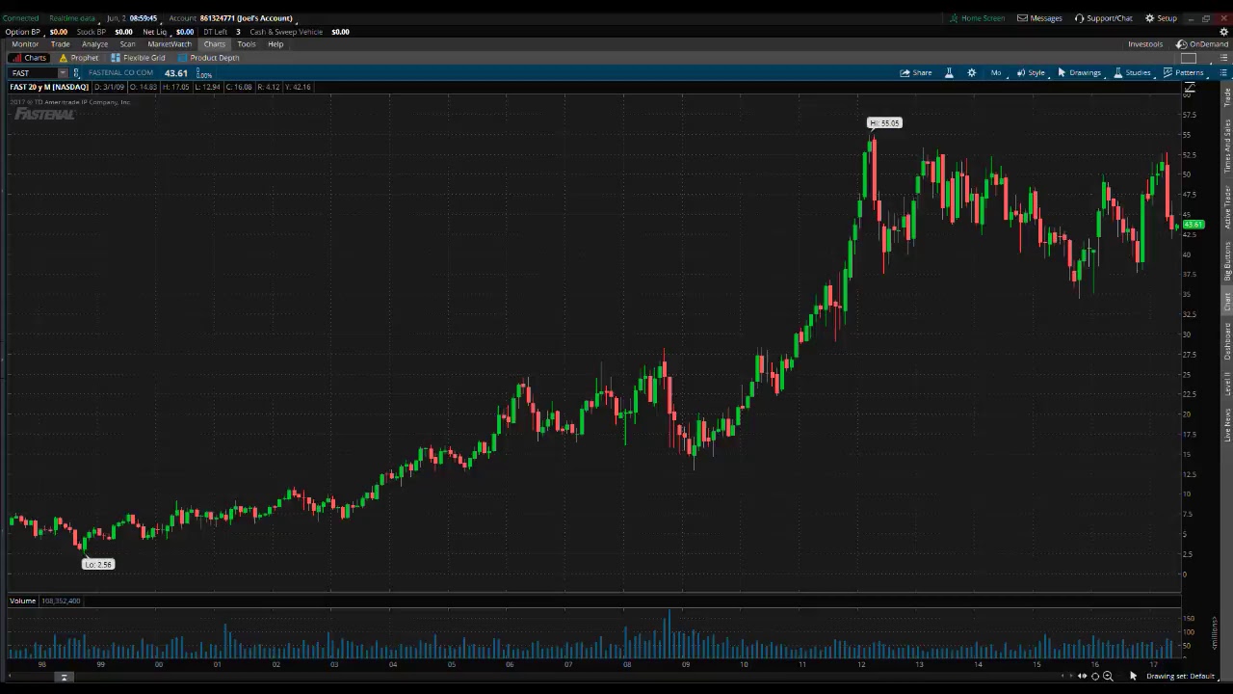Image resolution: width=1233 pixels, height=694 pixels.
Task: Change the Mo timeframe selector
Action: click(996, 73)
